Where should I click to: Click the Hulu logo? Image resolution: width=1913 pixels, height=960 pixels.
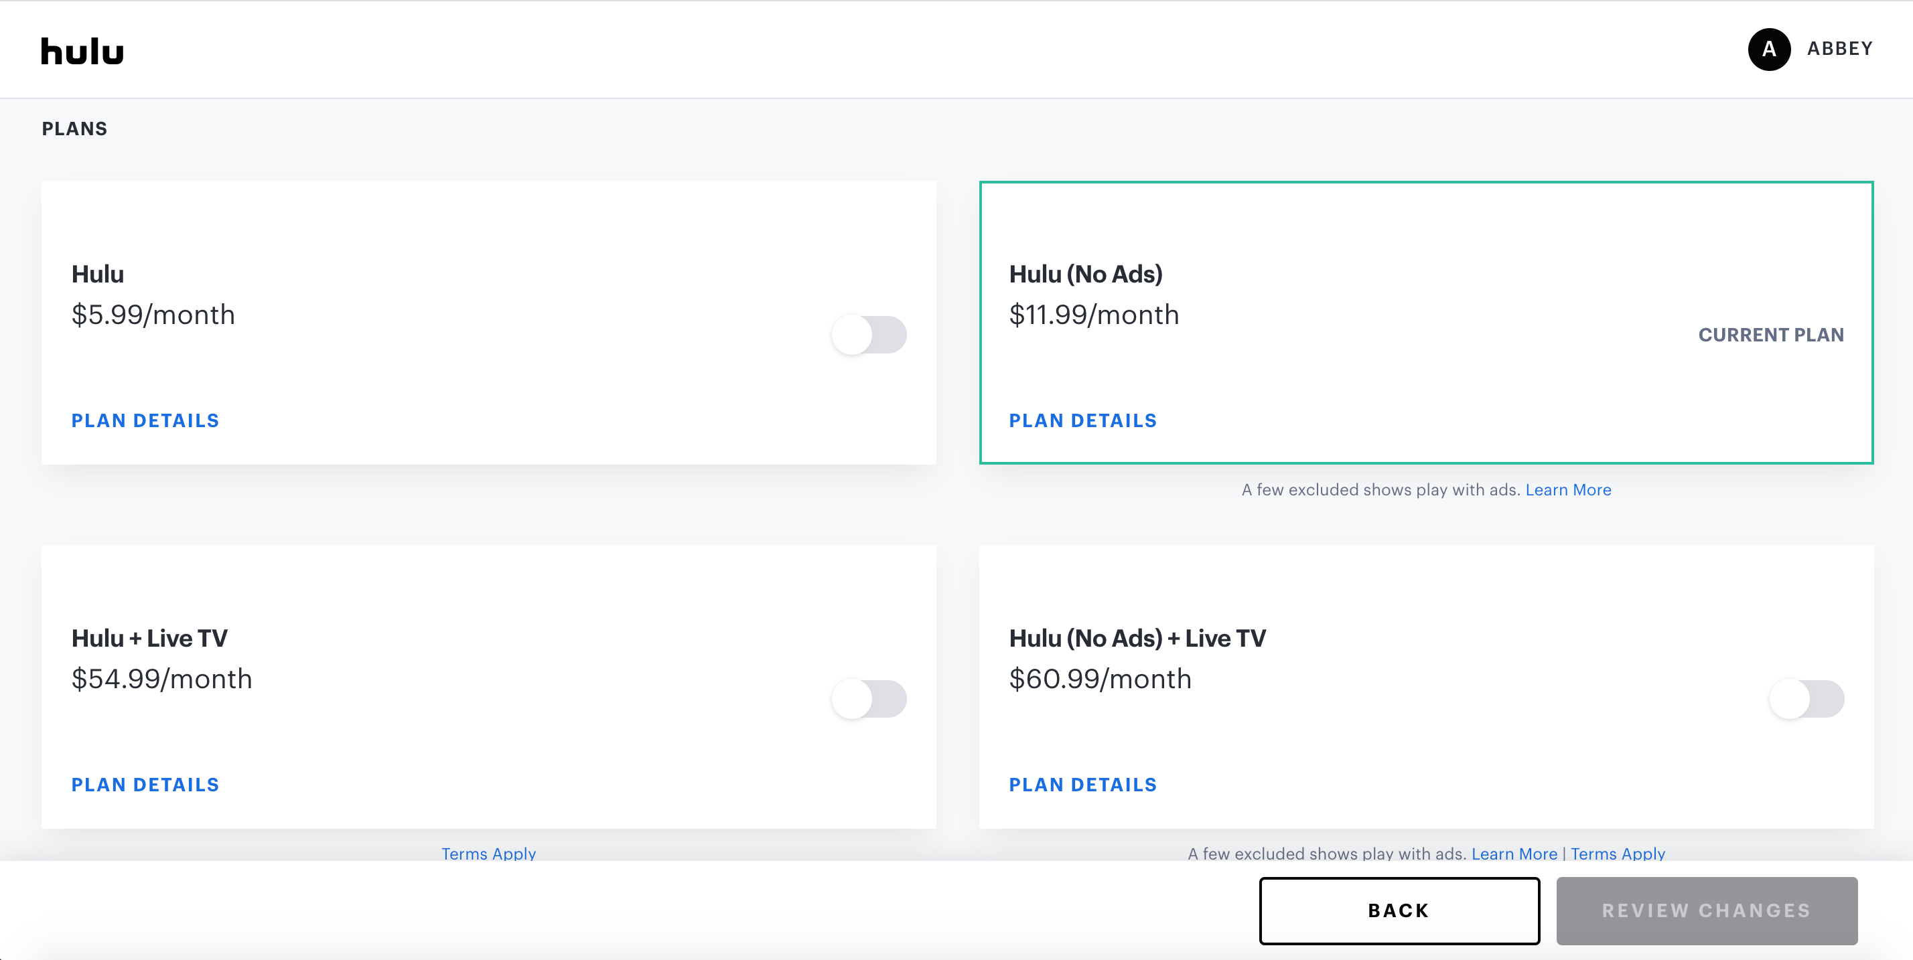tap(82, 52)
